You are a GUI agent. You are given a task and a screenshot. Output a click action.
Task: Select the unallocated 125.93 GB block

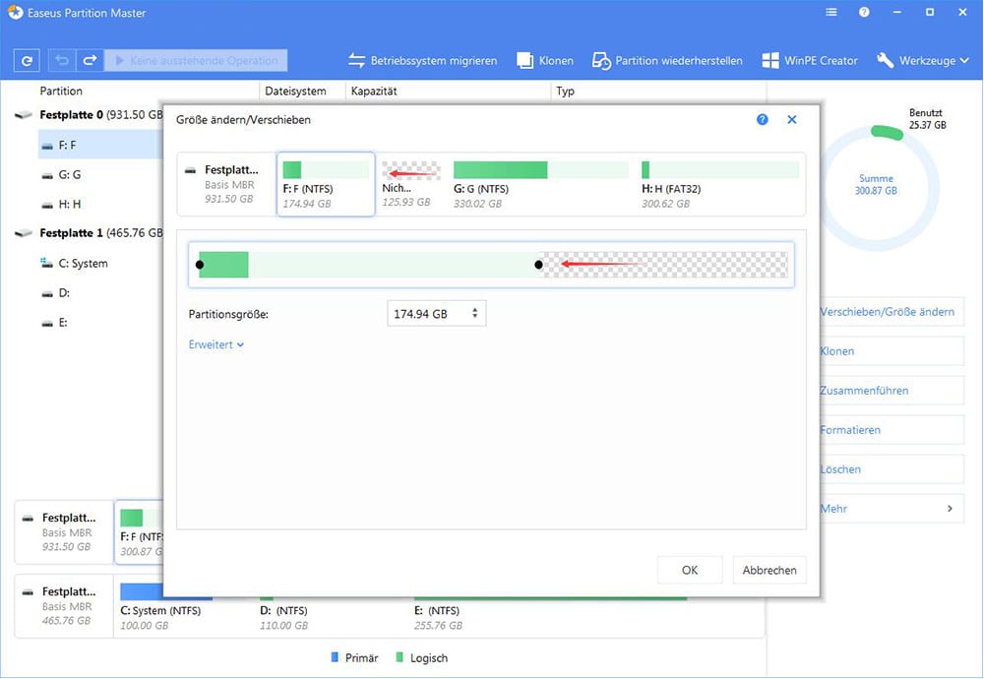[410, 184]
